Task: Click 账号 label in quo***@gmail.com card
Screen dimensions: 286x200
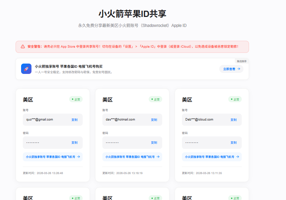Action: click(x=26, y=110)
